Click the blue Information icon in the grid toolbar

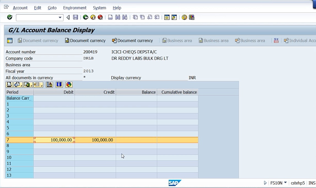(x=59, y=85)
